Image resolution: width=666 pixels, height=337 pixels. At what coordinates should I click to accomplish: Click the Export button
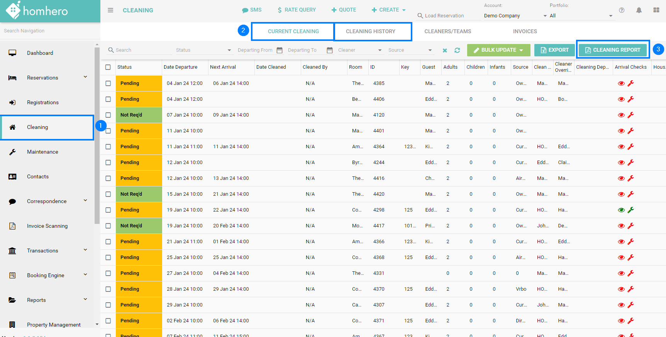554,50
